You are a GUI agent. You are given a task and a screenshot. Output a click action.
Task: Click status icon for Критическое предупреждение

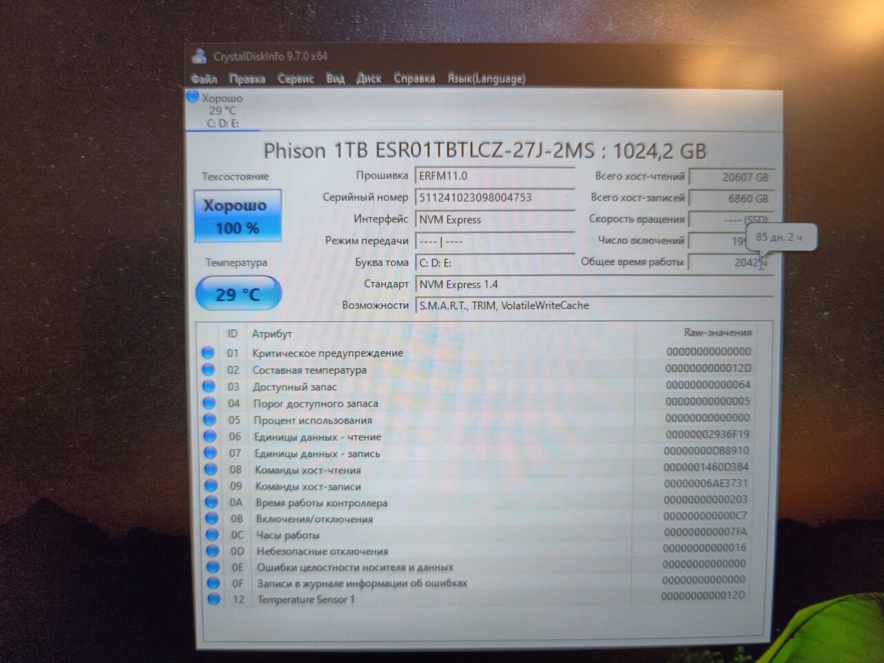point(208,353)
